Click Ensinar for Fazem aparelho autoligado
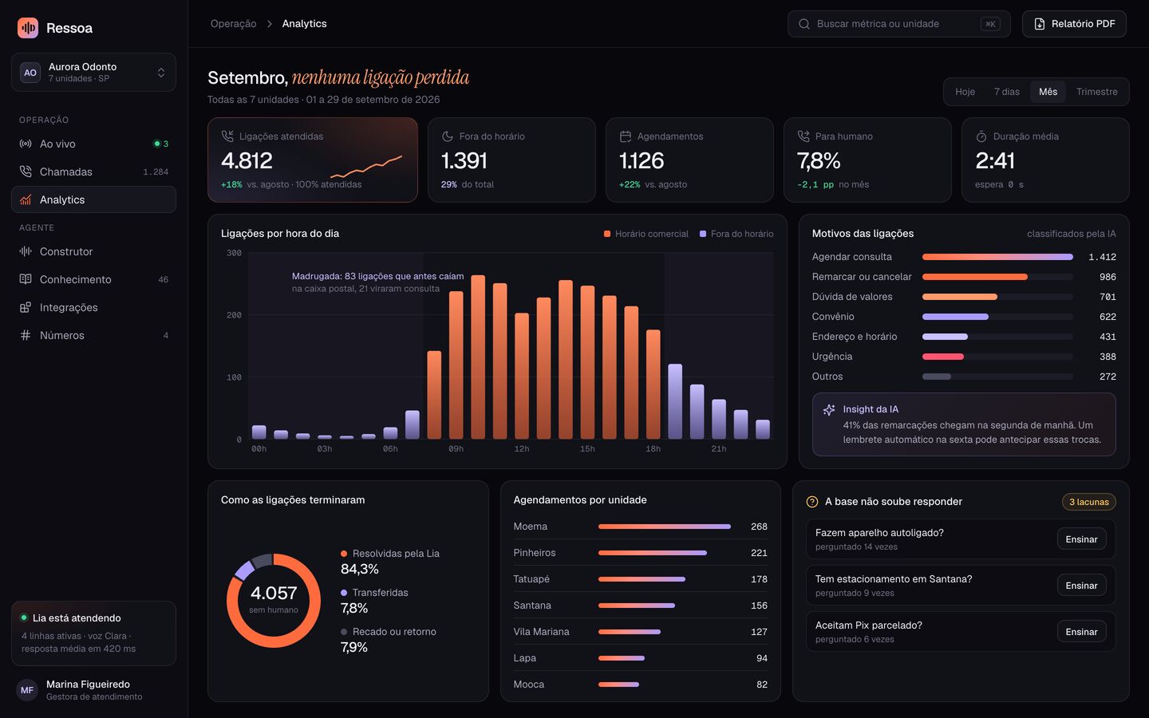 click(x=1081, y=539)
